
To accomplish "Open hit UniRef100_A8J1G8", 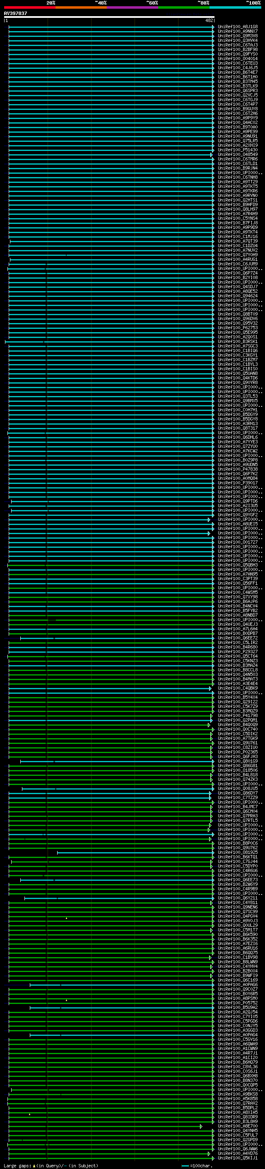I will [238, 27].
